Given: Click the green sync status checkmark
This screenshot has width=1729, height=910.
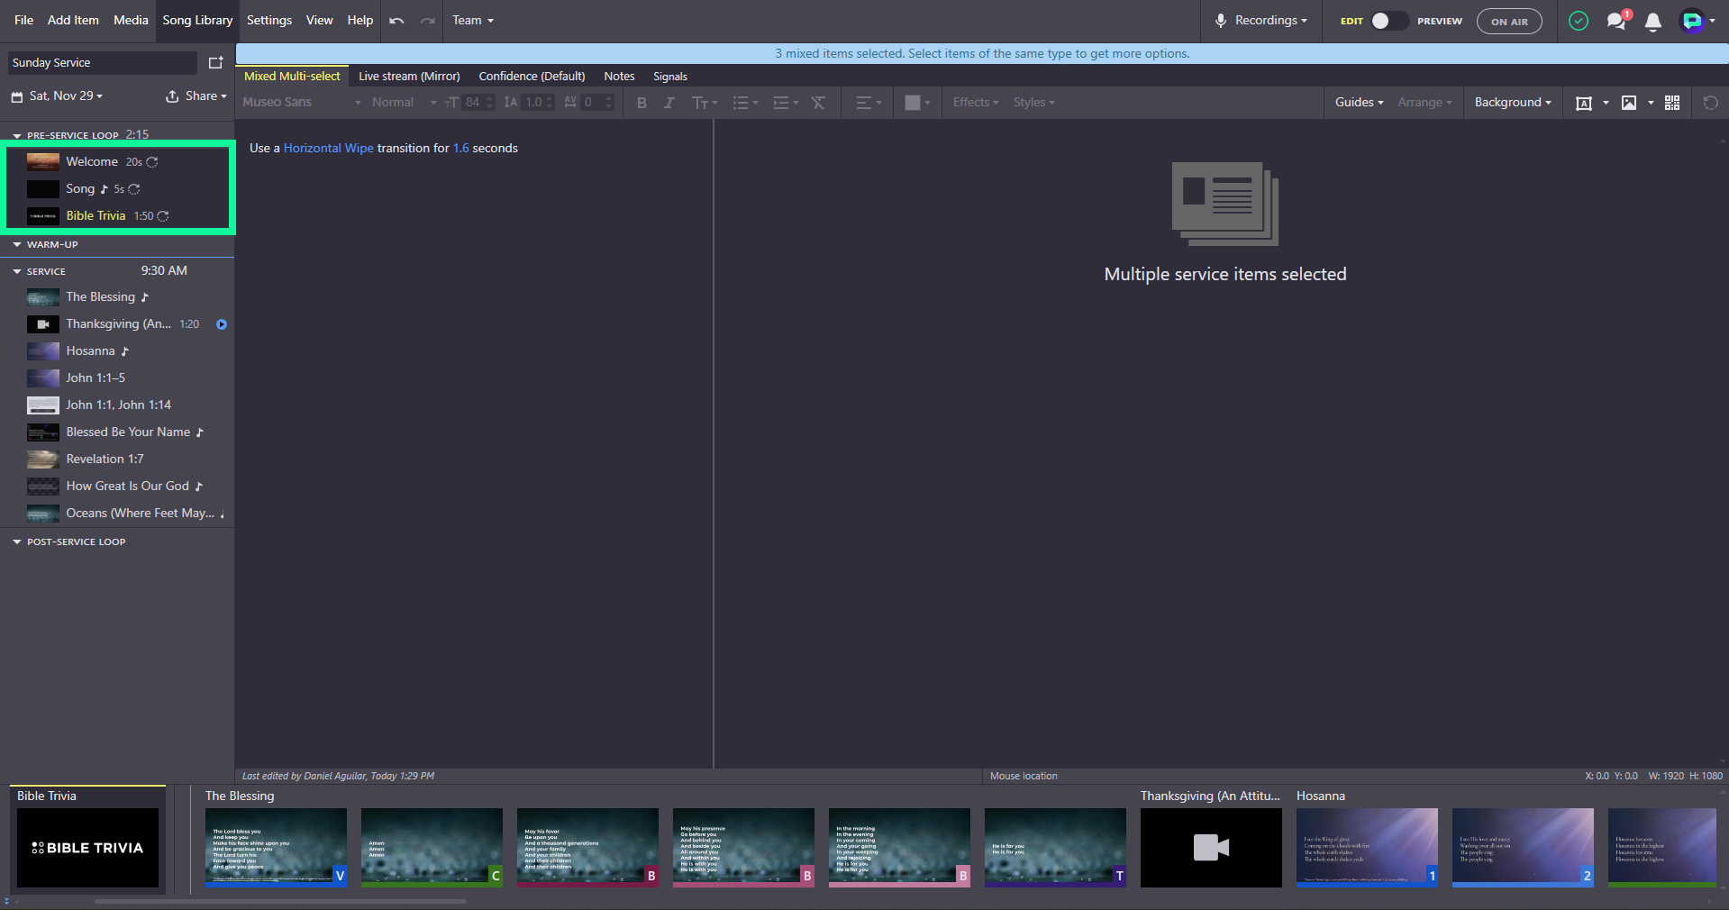Looking at the screenshot, I should 1579,21.
